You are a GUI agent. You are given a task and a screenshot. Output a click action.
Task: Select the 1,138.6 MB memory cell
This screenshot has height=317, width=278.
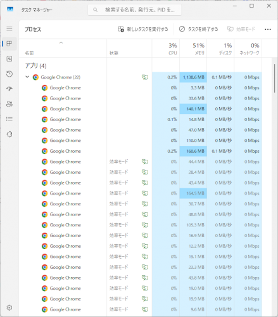point(193,77)
